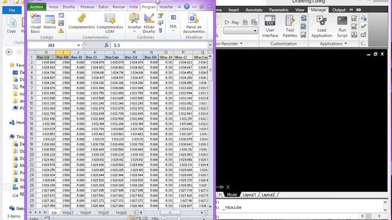Click the formula bar showing 3.5
Screen dimensions: 392x220
click(159, 45)
